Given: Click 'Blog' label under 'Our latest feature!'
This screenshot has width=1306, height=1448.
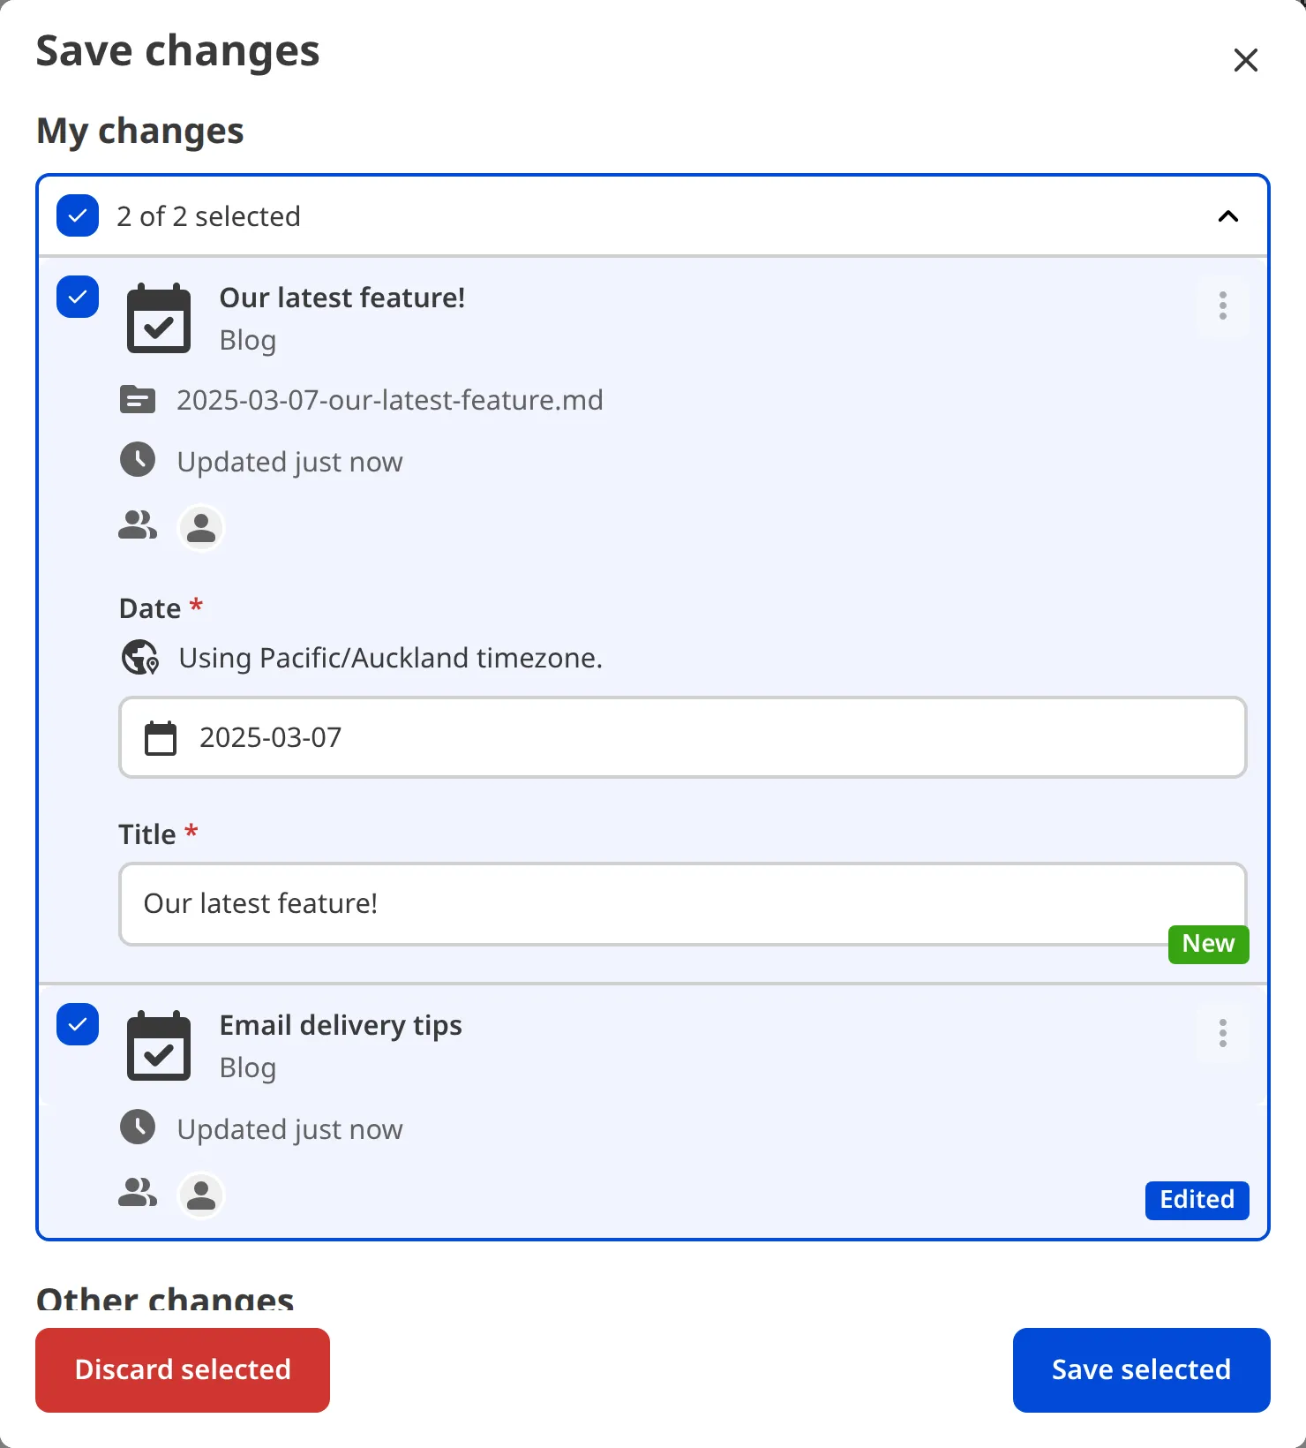Looking at the screenshot, I should click(248, 341).
